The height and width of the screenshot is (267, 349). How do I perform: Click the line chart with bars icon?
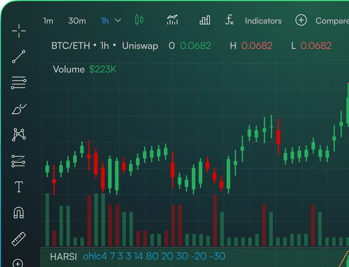pos(172,20)
